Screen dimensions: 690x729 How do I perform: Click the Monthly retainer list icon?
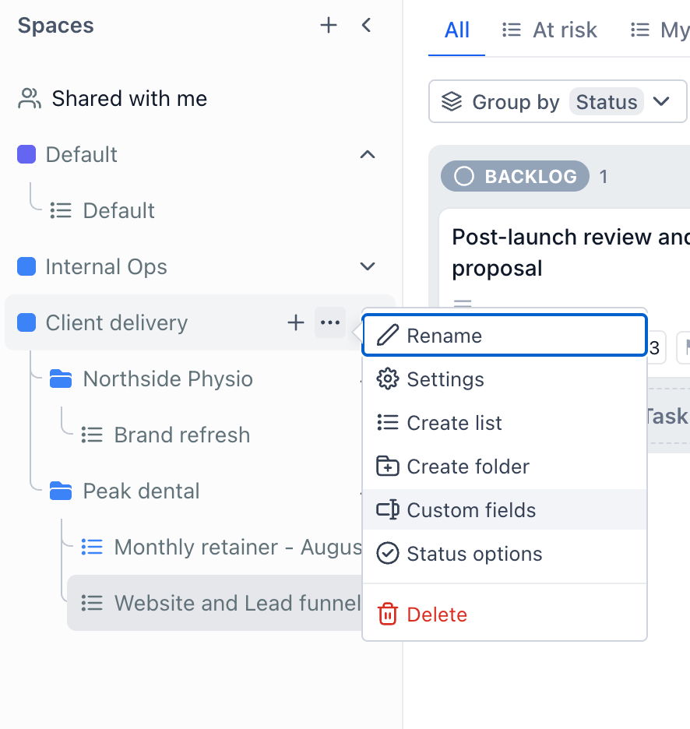[x=92, y=548]
